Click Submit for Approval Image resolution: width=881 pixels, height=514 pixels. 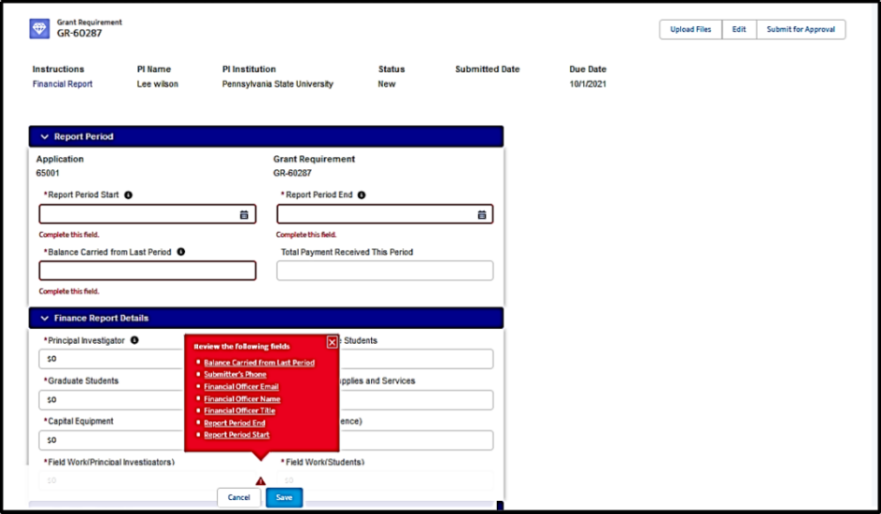[801, 29]
